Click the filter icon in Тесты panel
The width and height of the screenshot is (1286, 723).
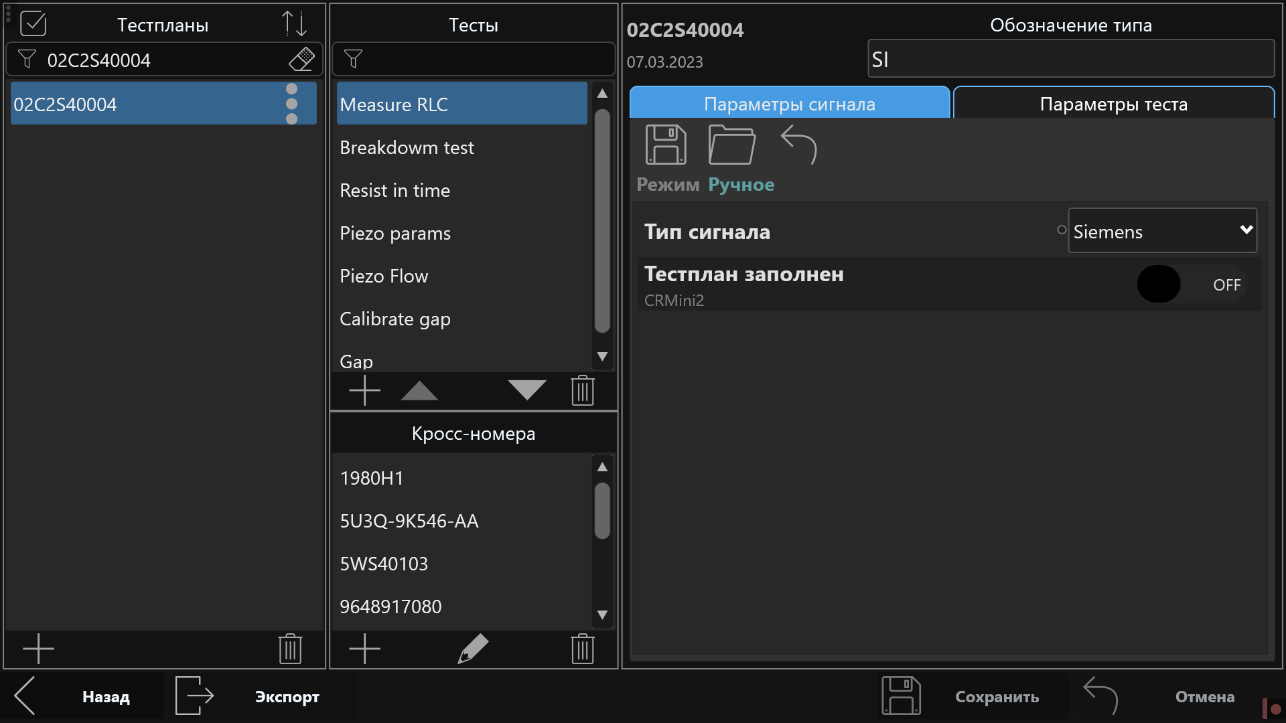pyautogui.click(x=351, y=60)
